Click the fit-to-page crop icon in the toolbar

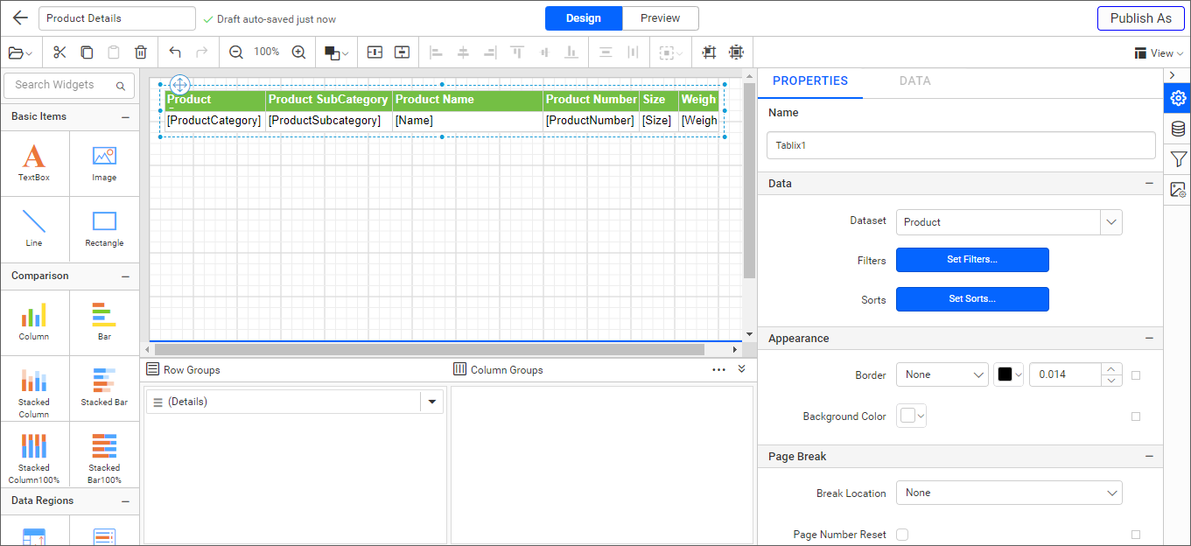(709, 52)
